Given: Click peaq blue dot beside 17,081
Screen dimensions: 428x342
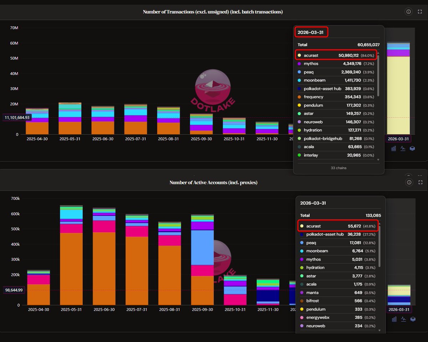Looking at the screenshot, I should [x=302, y=243].
